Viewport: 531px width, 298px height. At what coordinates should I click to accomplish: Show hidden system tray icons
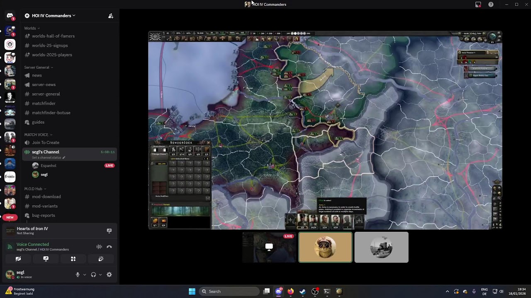click(447, 291)
